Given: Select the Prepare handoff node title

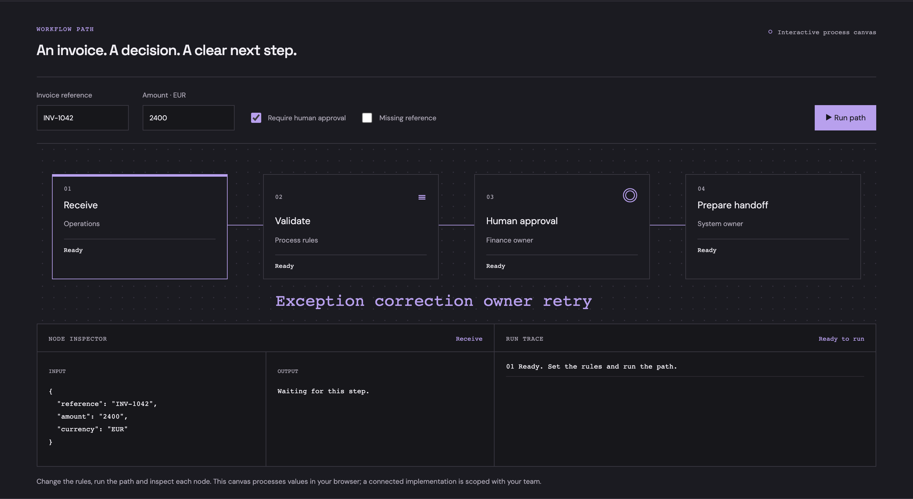Looking at the screenshot, I should [733, 205].
